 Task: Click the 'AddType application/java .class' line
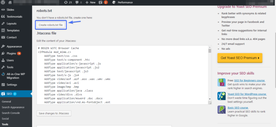(x=69, y=91)
